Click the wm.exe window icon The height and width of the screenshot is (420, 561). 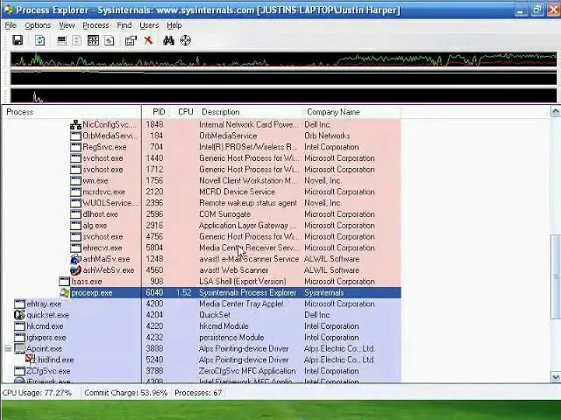(x=75, y=181)
